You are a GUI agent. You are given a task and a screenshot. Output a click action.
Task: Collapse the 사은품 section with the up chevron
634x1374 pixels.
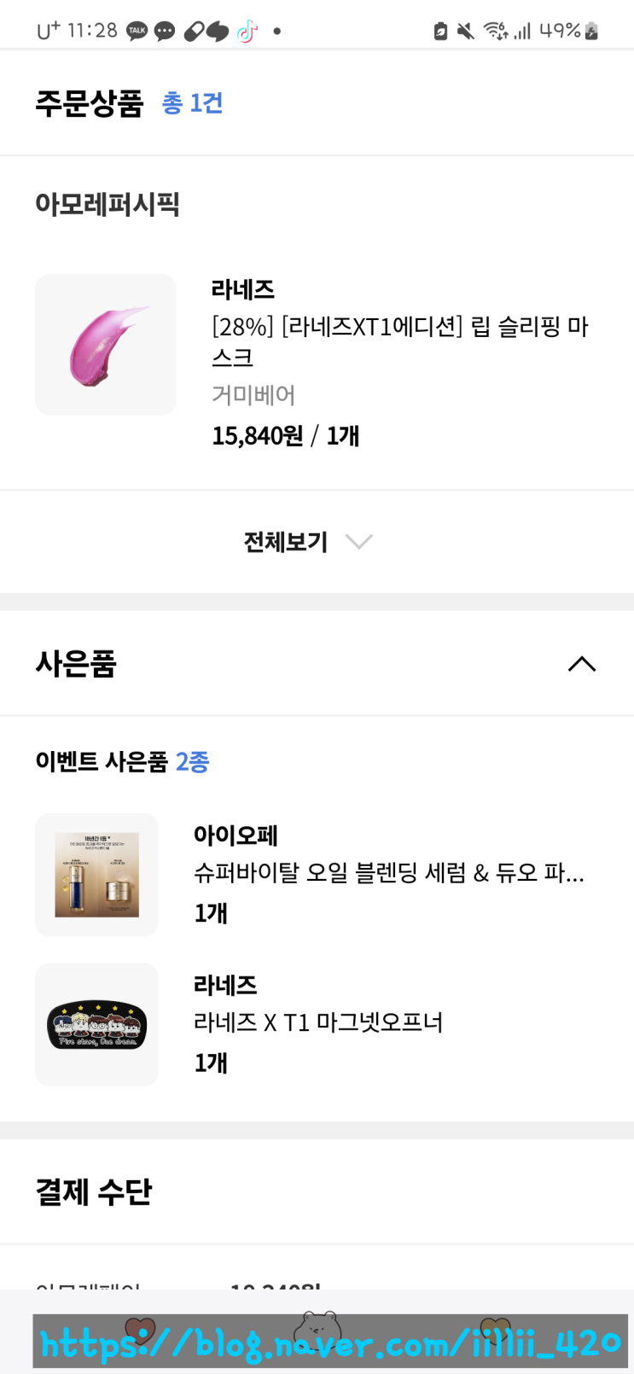[582, 664]
